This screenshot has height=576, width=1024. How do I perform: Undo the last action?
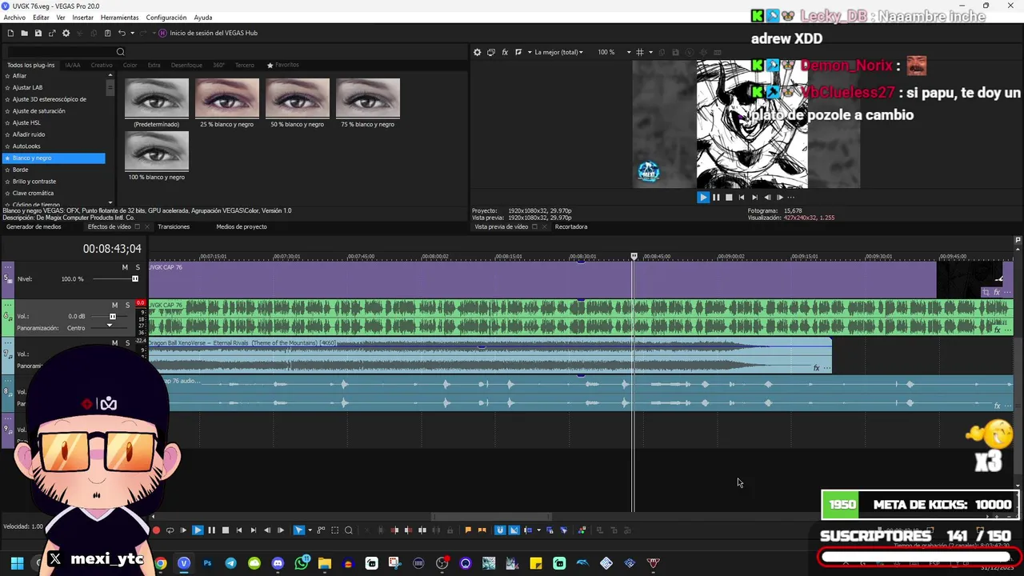tap(122, 33)
